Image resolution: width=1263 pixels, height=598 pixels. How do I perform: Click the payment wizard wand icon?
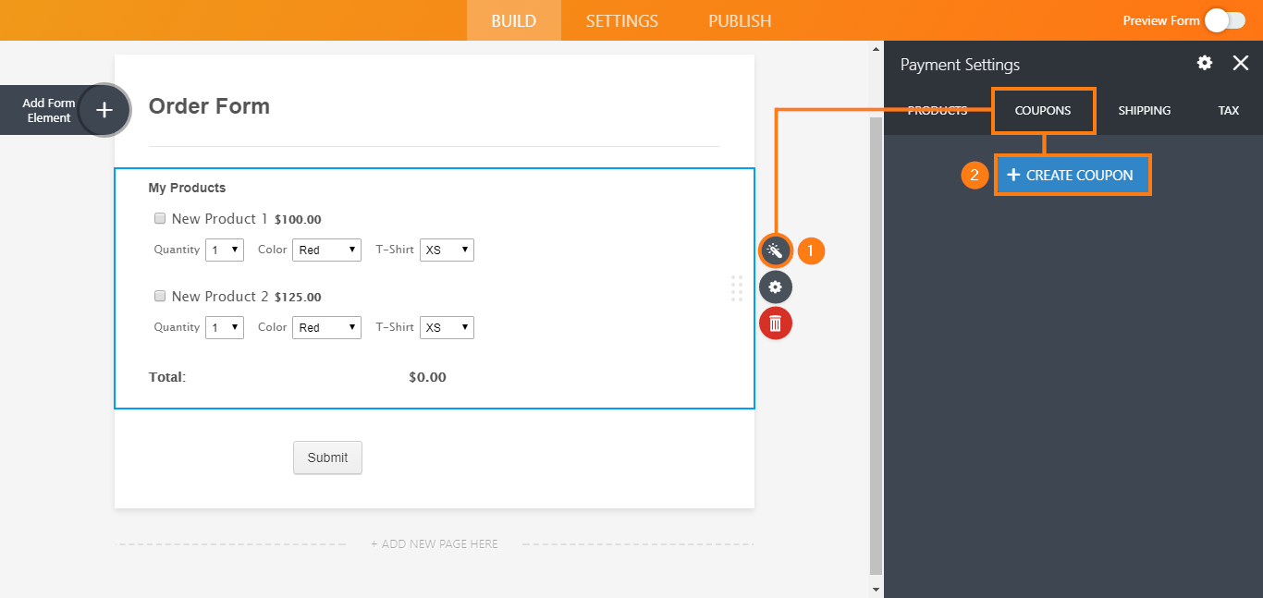pyautogui.click(x=775, y=250)
